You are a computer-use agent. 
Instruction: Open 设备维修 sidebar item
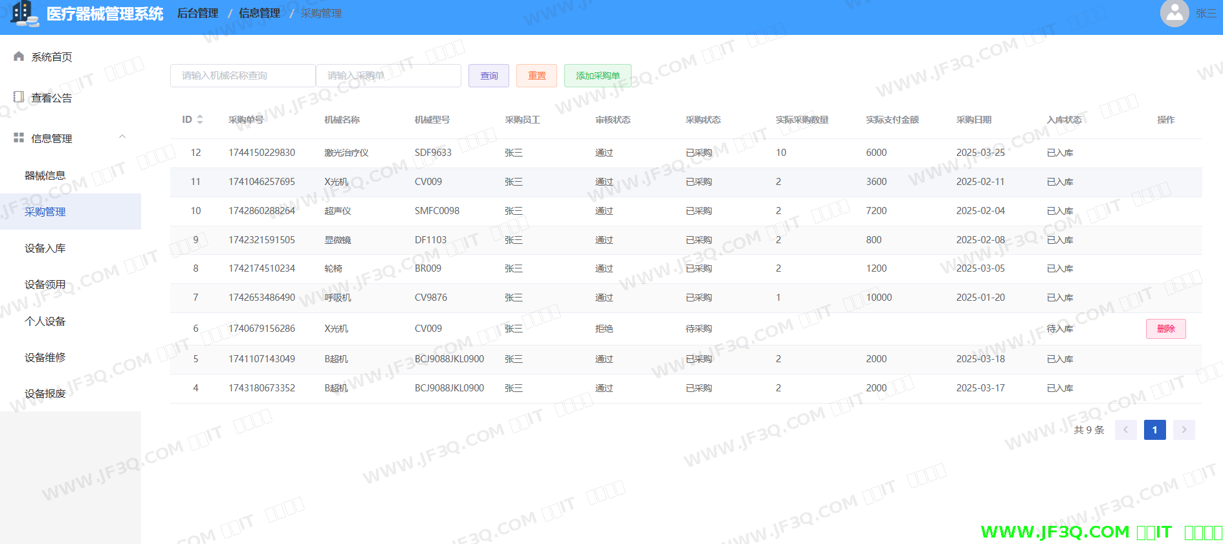tap(45, 357)
